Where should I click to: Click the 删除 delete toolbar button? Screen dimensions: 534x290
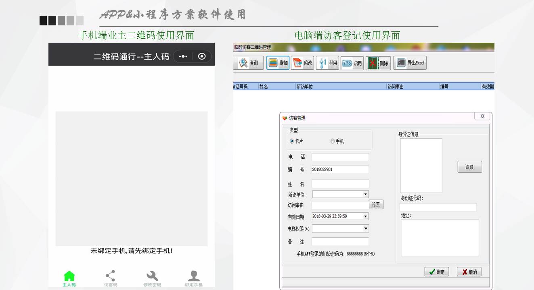coord(378,63)
